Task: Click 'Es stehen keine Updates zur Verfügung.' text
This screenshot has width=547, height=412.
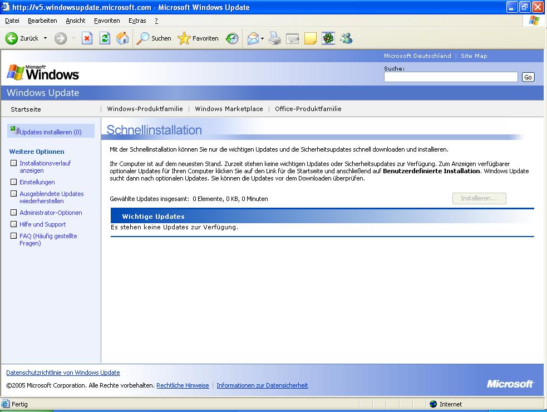Action: click(174, 227)
